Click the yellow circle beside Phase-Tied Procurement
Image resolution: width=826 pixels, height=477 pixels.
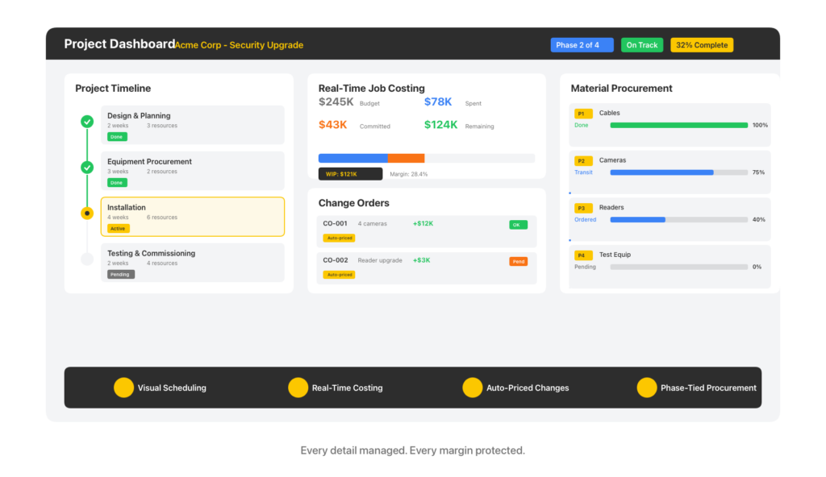pyautogui.click(x=646, y=388)
